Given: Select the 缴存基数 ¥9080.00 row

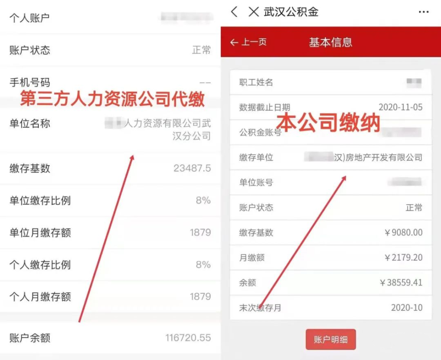Looking at the screenshot, I should pyautogui.click(x=331, y=233).
